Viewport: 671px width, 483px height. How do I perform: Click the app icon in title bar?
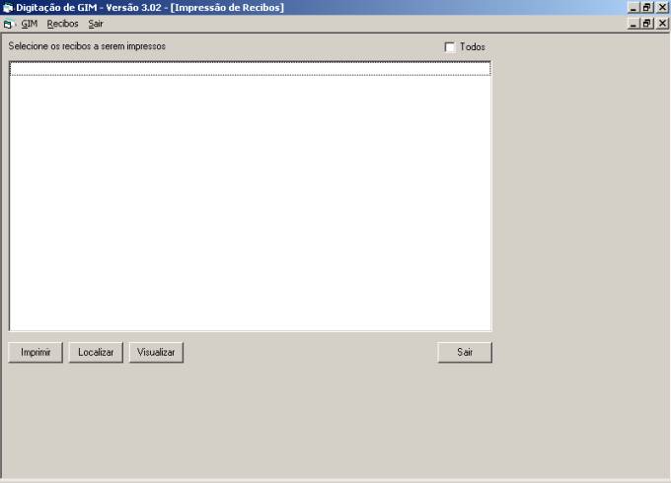(x=8, y=8)
